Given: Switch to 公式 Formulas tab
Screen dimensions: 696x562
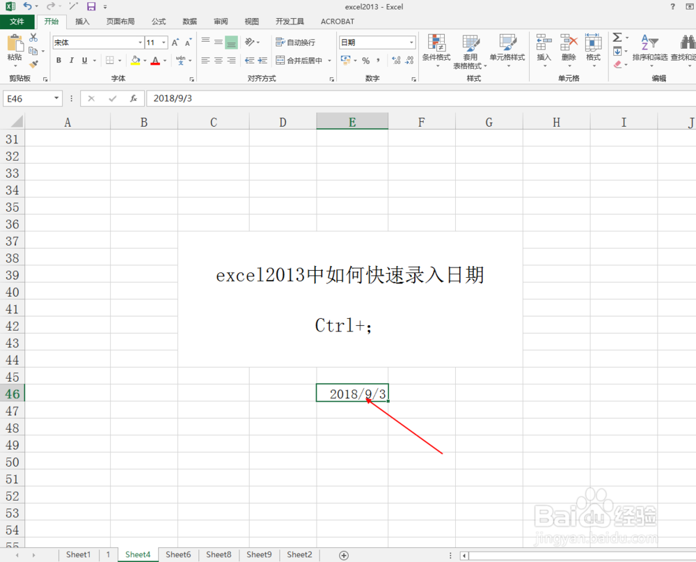Looking at the screenshot, I should [159, 22].
